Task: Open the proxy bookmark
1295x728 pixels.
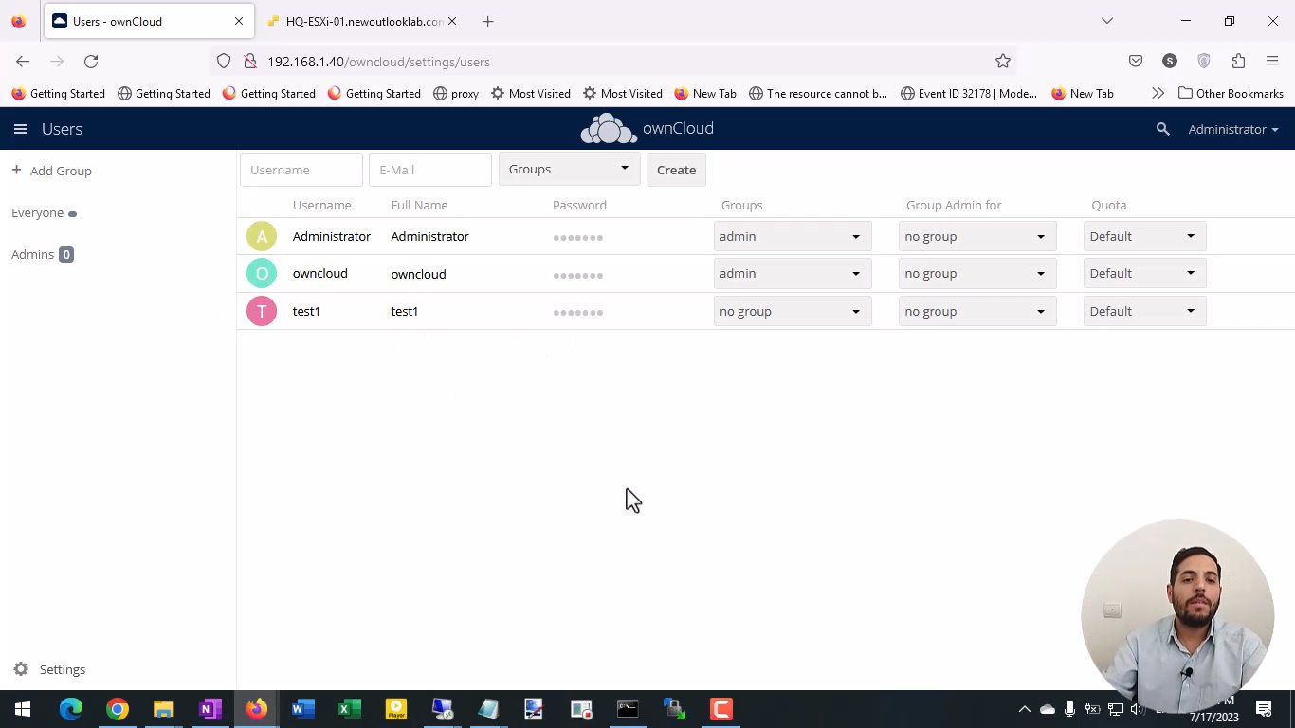Action: (455, 93)
